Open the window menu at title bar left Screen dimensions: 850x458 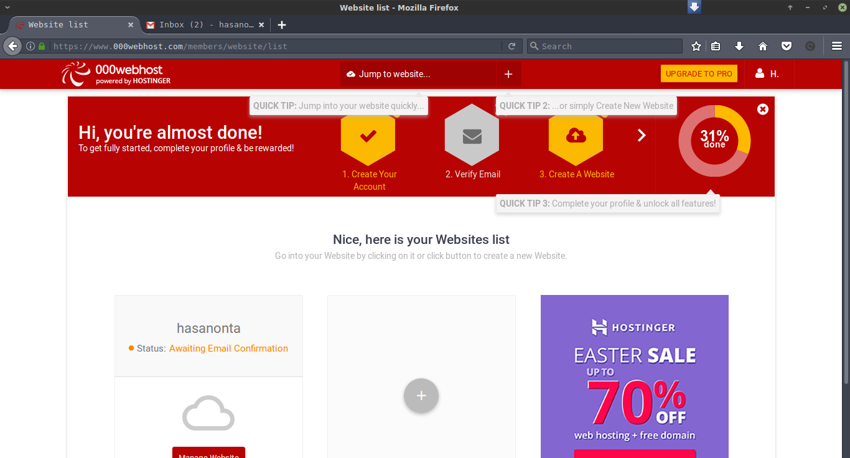pyautogui.click(x=6, y=7)
